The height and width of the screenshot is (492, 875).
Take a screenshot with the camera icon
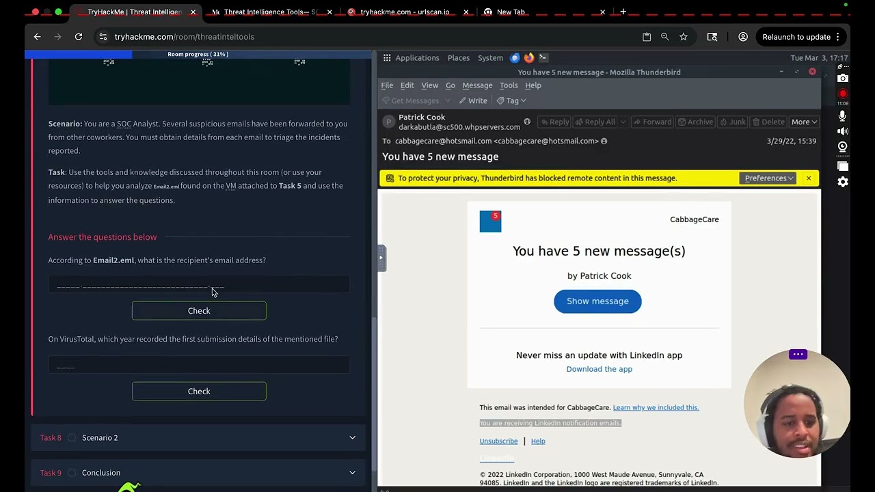(843, 78)
